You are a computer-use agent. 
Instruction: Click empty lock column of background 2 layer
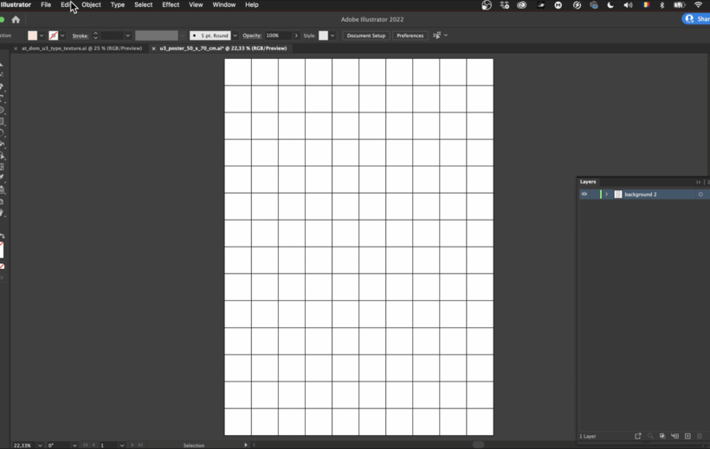pyautogui.click(x=593, y=194)
